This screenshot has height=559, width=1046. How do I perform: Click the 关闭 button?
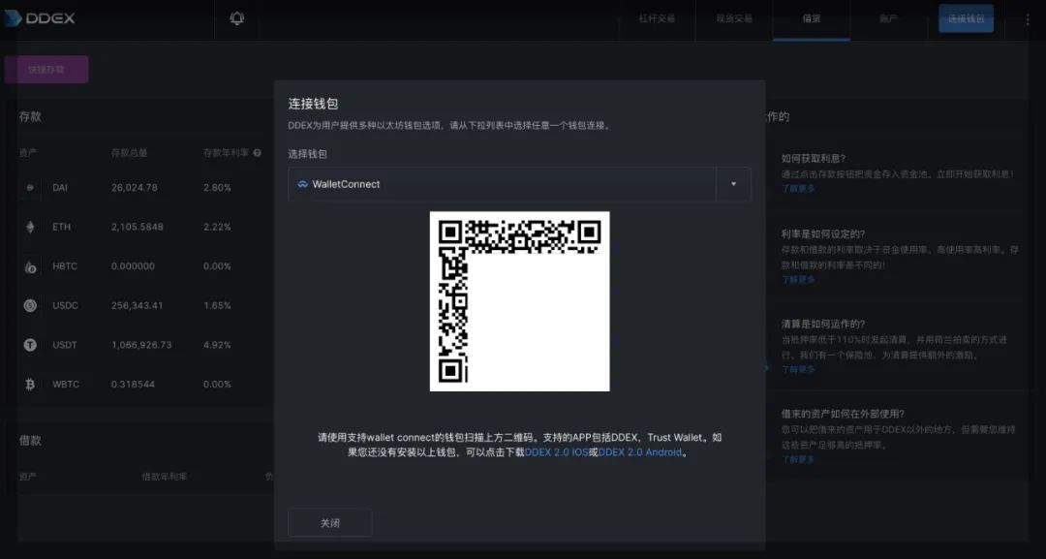click(x=329, y=521)
